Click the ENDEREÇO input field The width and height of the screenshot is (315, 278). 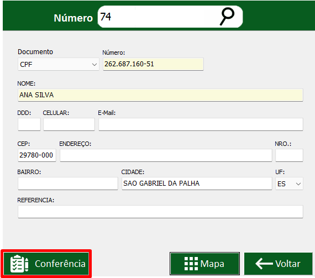(x=166, y=155)
